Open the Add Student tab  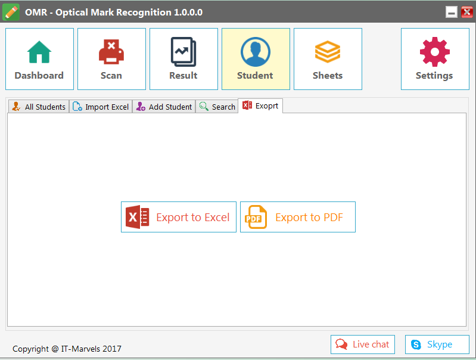coord(164,107)
